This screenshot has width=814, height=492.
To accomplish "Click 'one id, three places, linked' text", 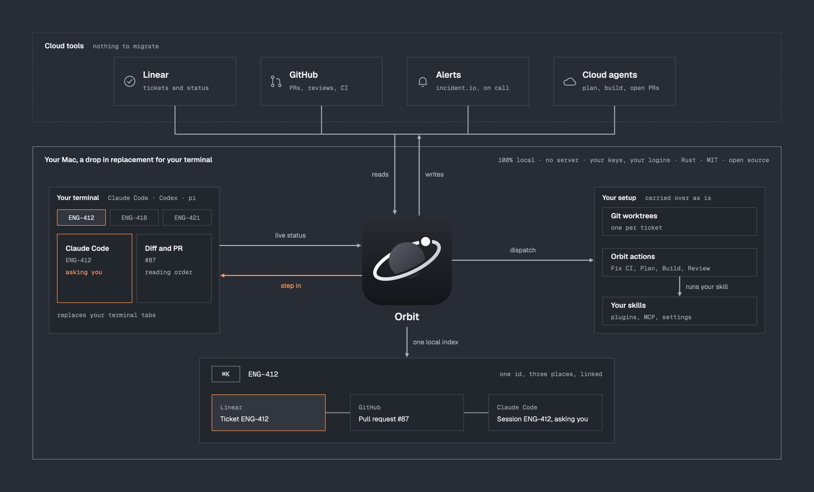I will pyautogui.click(x=551, y=374).
